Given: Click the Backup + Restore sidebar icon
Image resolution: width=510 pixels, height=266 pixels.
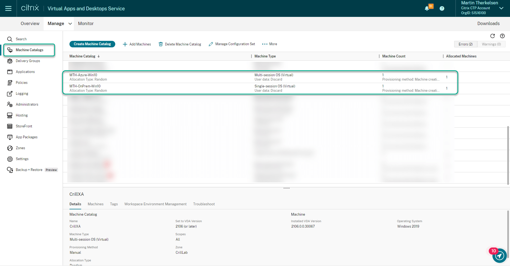Looking at the screenshot, I should [x=10, y=170].
